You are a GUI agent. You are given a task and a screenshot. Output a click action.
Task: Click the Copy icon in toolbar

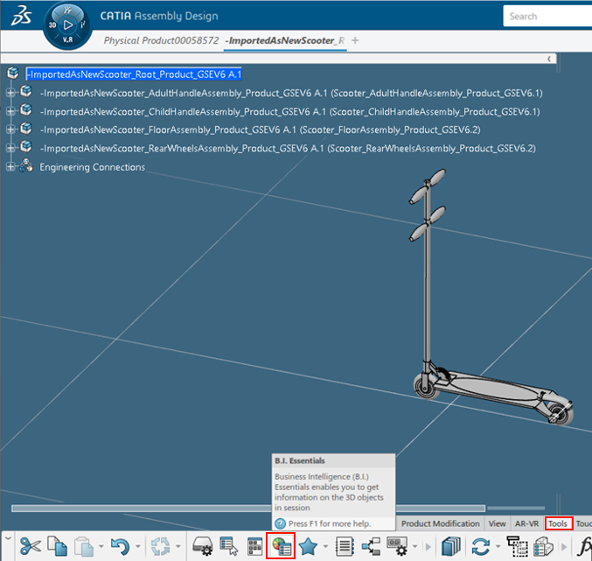click(x=58, y=546)
